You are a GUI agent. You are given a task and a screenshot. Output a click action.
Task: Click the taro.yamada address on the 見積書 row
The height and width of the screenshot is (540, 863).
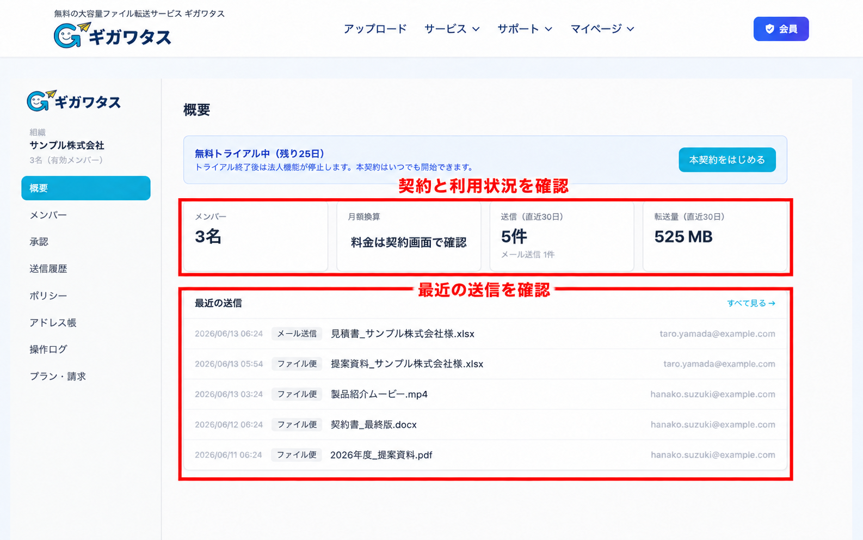[x=717, y=334]
